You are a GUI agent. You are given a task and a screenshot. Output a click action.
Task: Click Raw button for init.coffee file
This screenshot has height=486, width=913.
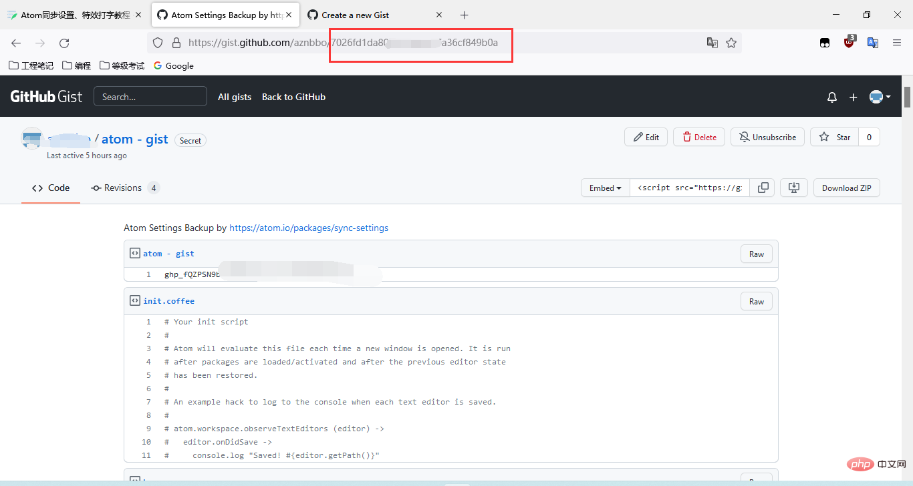757,301
